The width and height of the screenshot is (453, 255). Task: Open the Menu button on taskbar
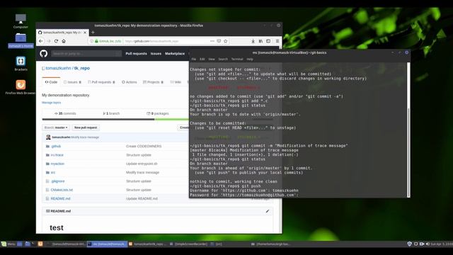click(x=8, y=244)
